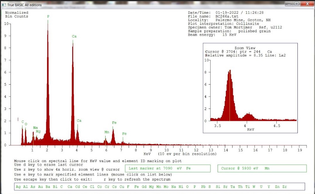Click element P in the bottom list
This screenshot has width=315, height=194.
pyautogui.click(x=195, y=187)
